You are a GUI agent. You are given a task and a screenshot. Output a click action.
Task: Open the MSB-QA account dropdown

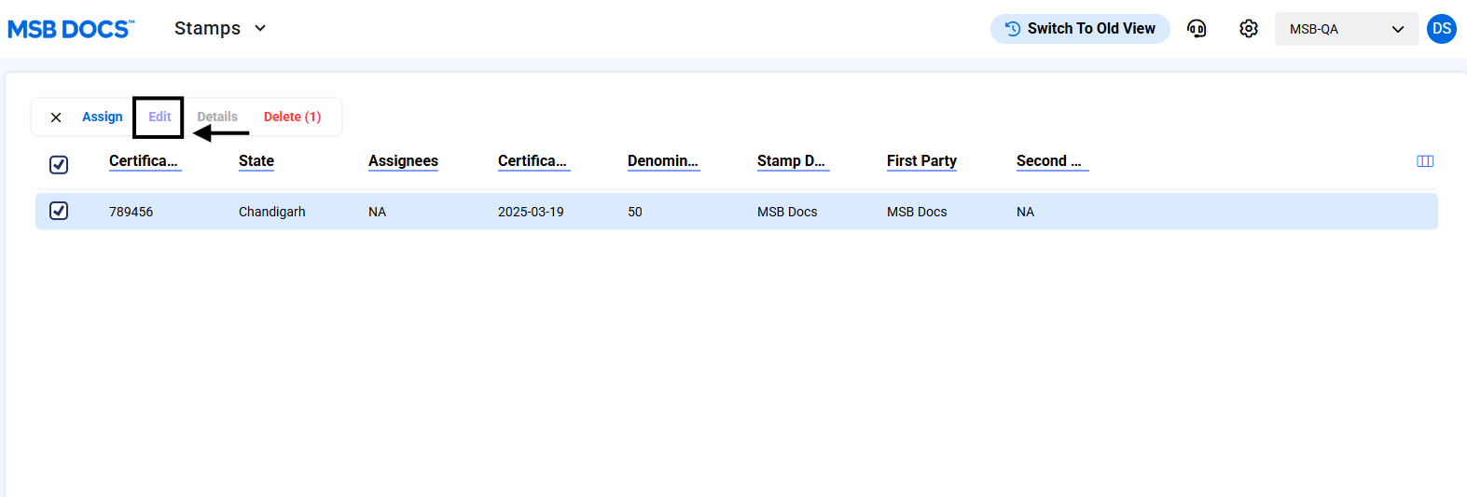click(1346, 29)
